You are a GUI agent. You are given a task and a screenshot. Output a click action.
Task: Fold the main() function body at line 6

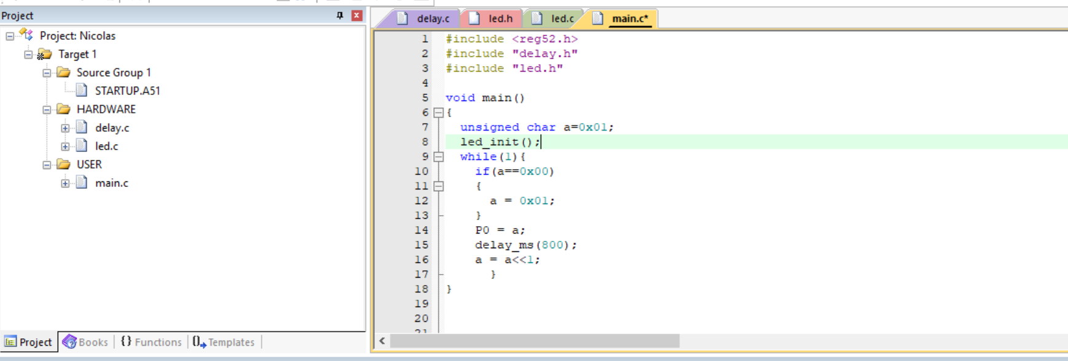point(438,113)
